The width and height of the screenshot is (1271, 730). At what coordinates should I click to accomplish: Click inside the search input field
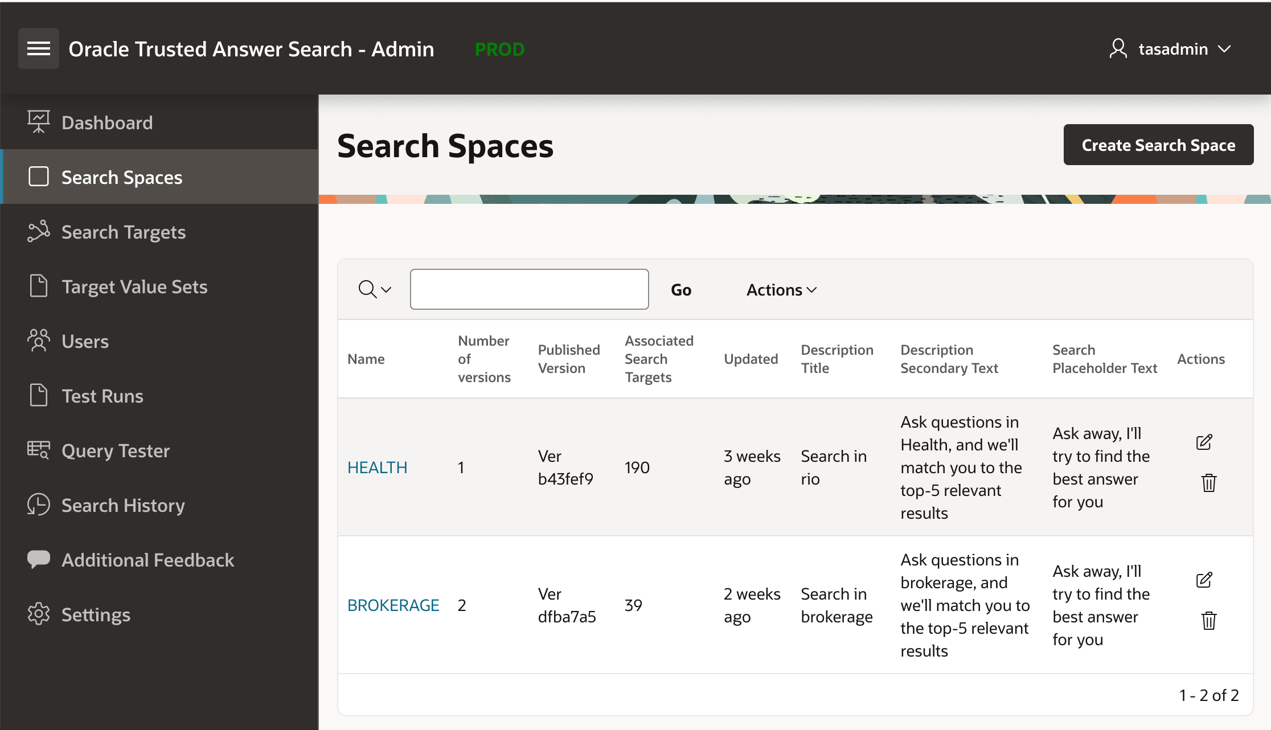529,289
